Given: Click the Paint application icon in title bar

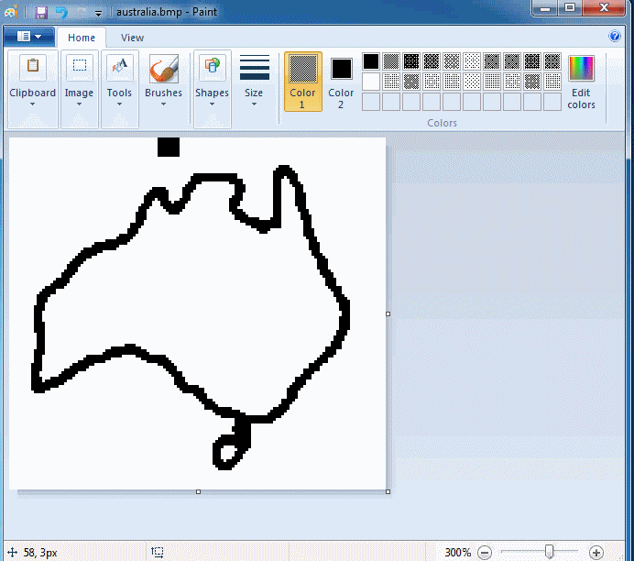Looking at the screenshot, I should tap(11, 12).
